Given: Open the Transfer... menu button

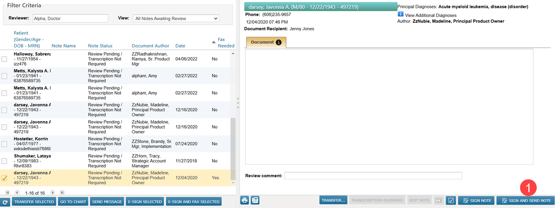Looking at the screenshot, I should pyautogui.click(x=333, y=201).
